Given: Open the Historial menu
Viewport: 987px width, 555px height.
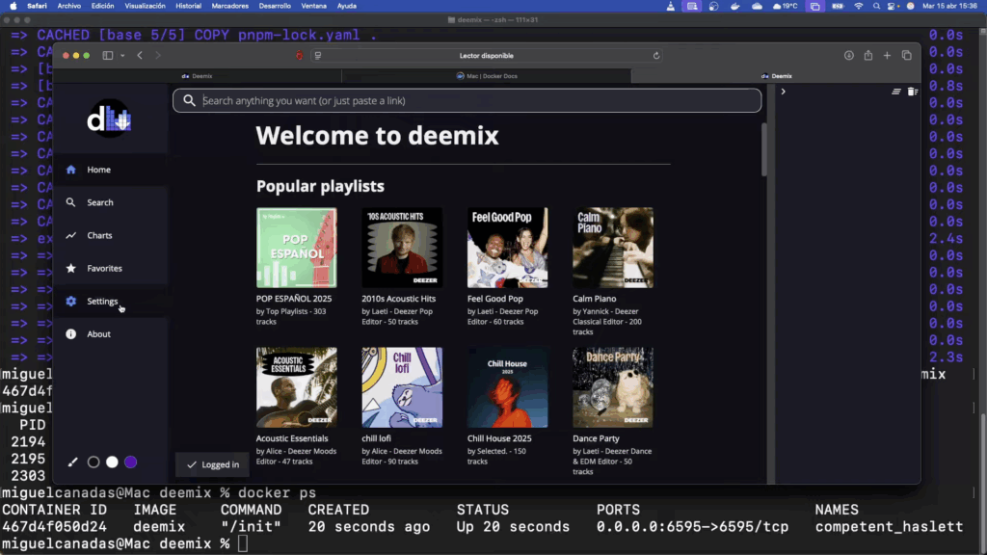Looking at the screenshot, I should [x=188, y=6].
